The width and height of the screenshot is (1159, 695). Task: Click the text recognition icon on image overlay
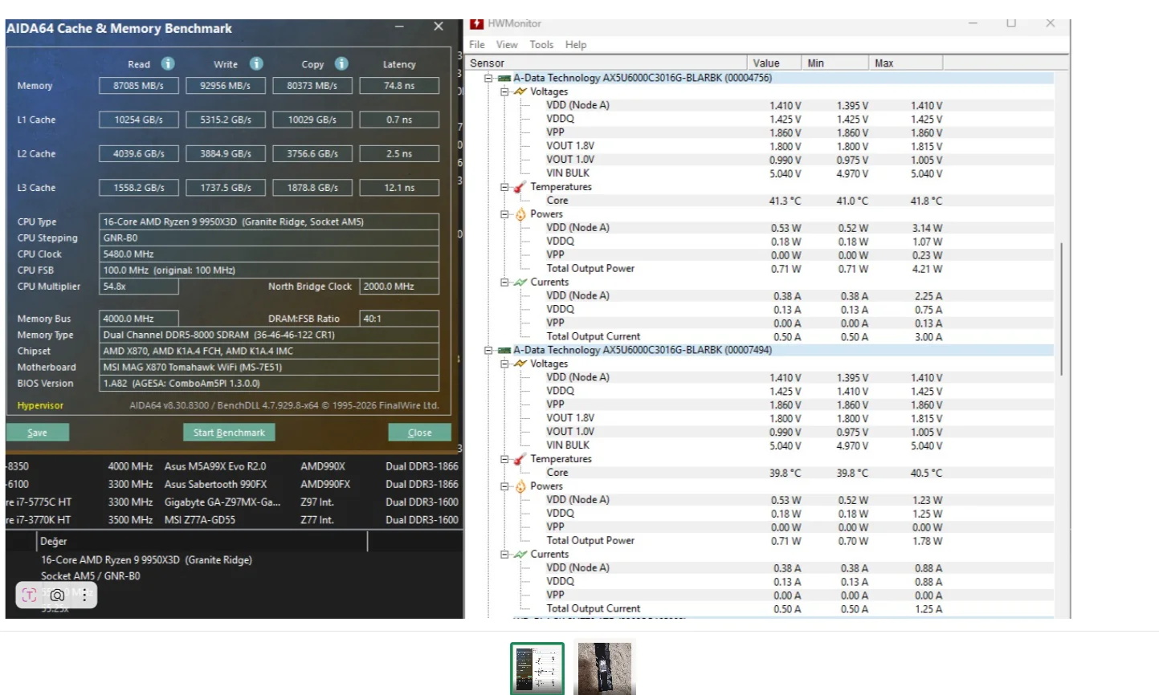tap(30, 595)
